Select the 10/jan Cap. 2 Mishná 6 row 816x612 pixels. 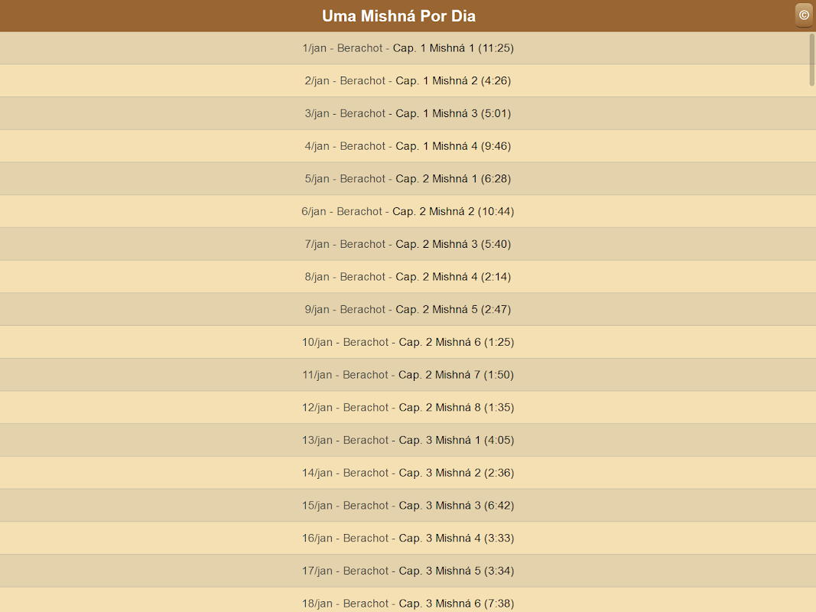coord(408,343)
